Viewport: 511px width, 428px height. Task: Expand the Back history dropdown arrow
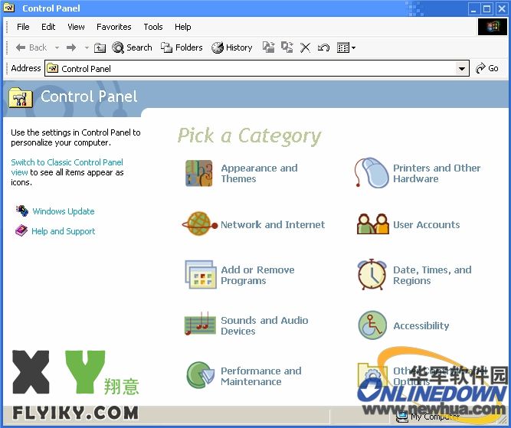tap(57, 48)
